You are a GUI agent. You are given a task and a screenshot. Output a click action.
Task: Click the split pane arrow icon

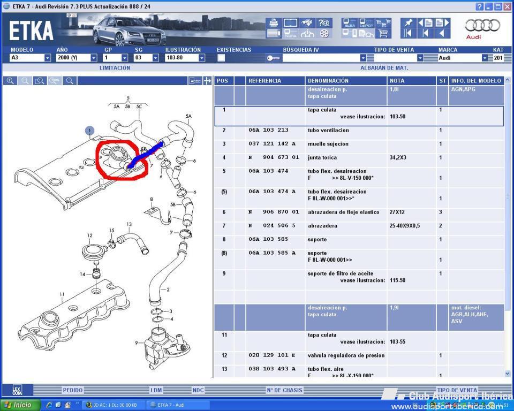pyautogui.click(x=207, y=81)
